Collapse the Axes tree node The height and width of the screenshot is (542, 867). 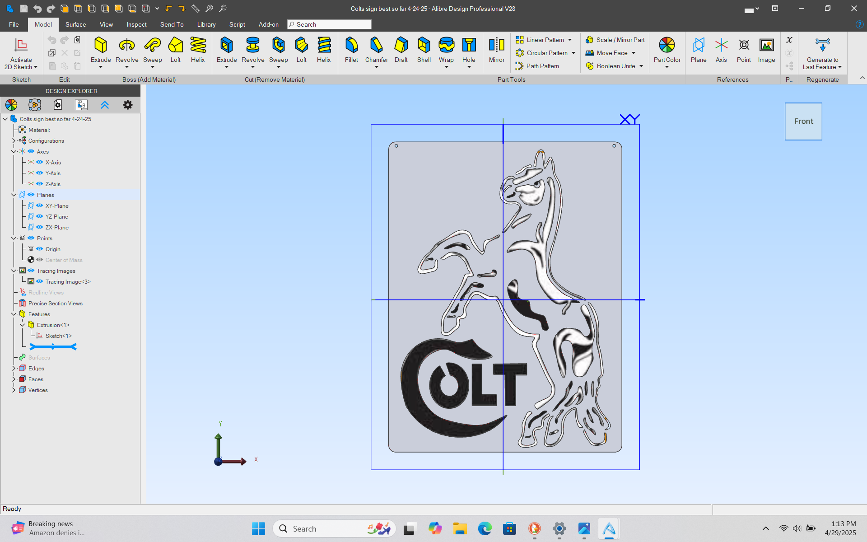pos(14,151)
